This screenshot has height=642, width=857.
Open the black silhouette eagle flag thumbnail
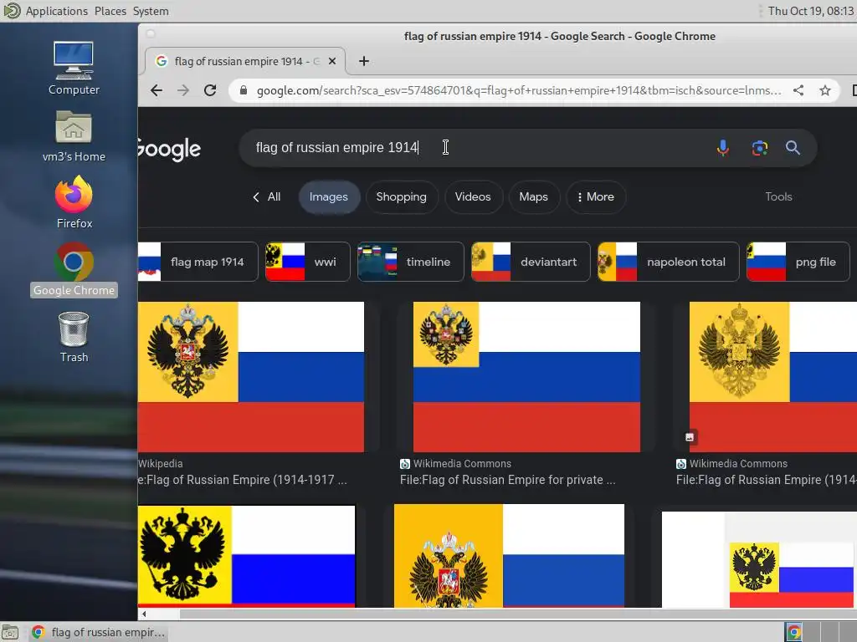click(x=247, y=556)
